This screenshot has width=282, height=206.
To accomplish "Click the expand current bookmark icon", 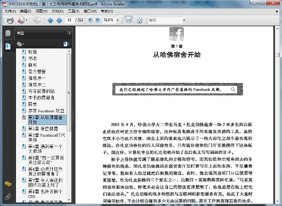I will [66, 44].
